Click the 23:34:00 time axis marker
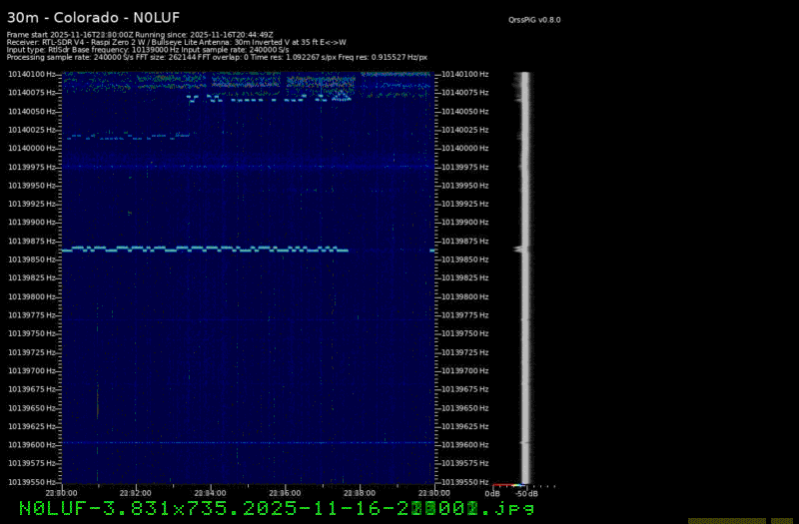 click(x=210, y=491)
